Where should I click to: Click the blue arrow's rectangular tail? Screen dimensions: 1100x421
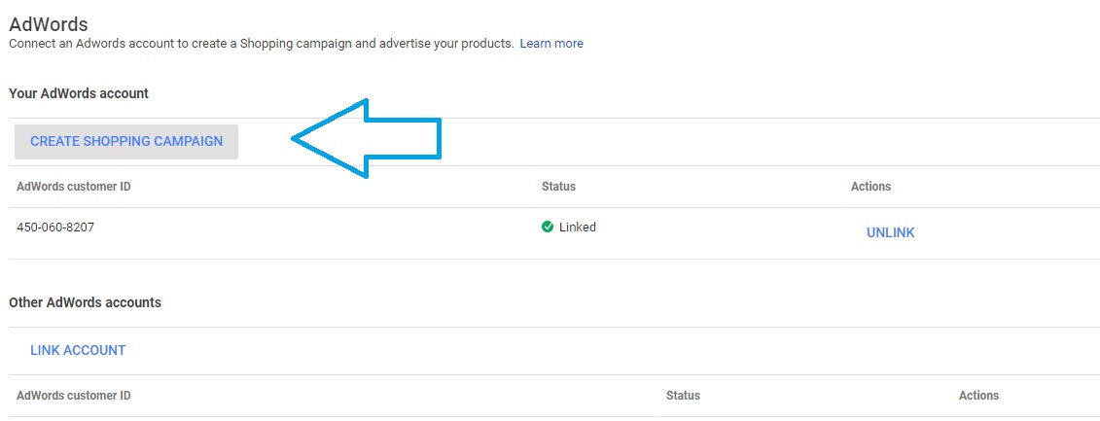coord(404,138)
